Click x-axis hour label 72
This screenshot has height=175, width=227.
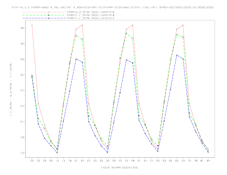pyautogui.click(x=183, y=161)
